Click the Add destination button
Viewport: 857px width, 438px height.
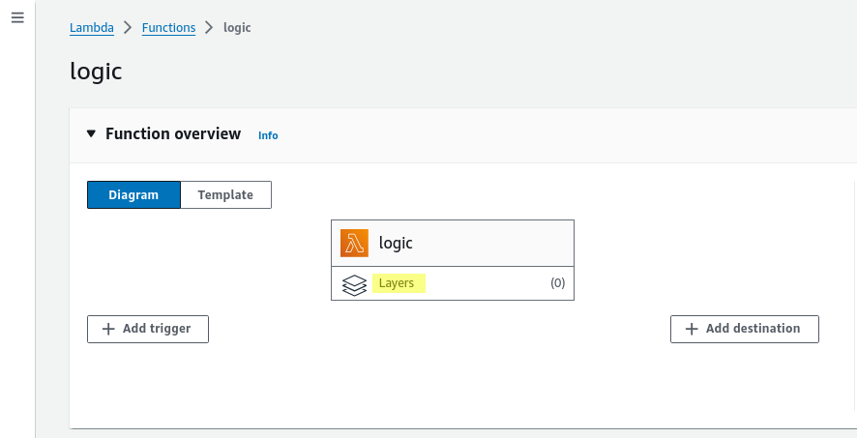pos(745,329)
